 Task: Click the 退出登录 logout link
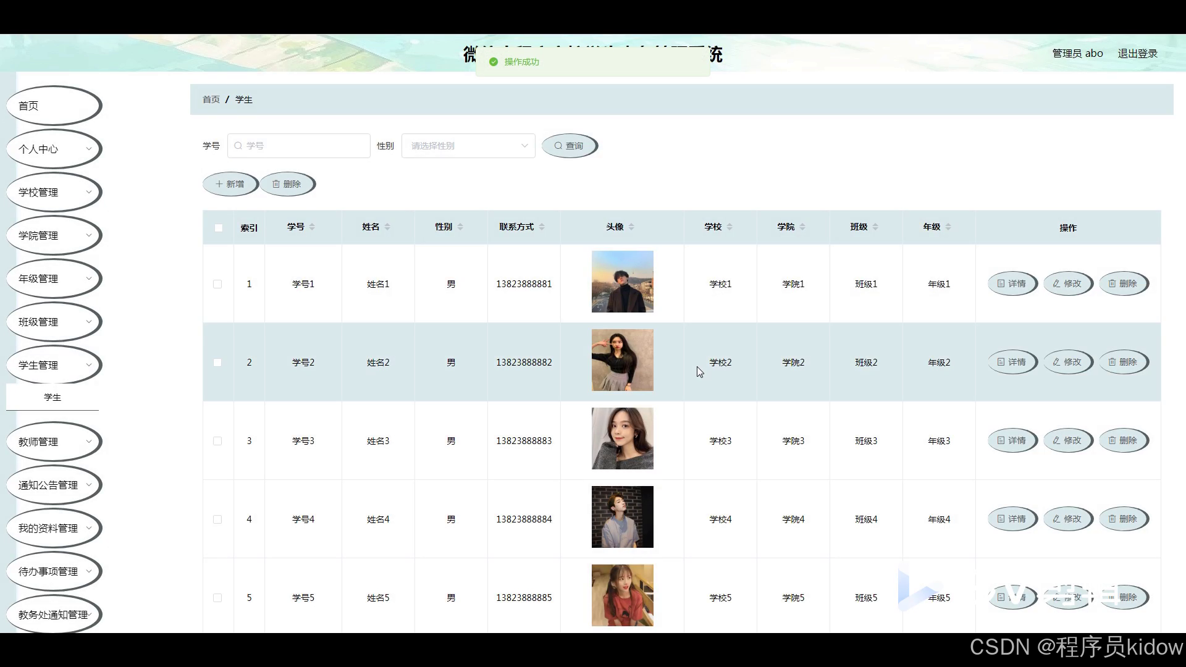pyautogui.click(x=1137, y=53)
